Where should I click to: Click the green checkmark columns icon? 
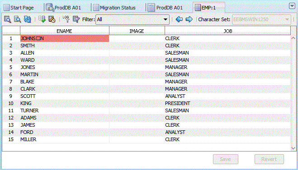42,19
